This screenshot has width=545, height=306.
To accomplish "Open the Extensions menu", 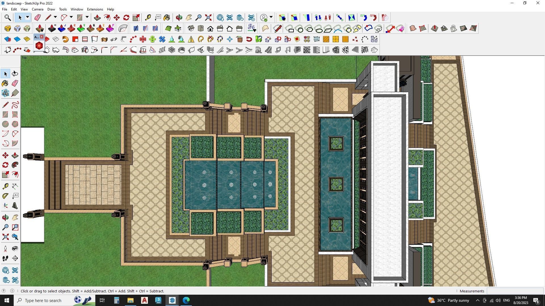I will pyautogui.click(x=95, y=9).
